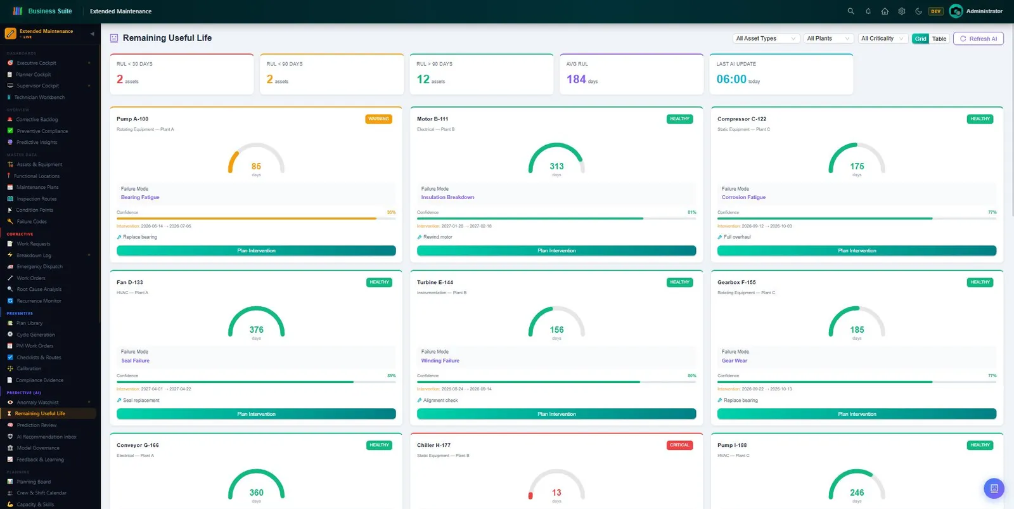Open Maintenance Plans in the sidebar
This screenshot has width=1014, height=509.
coord(37,188)
